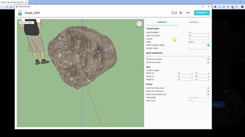Switch to the Geometry tab

click(162, 22)
